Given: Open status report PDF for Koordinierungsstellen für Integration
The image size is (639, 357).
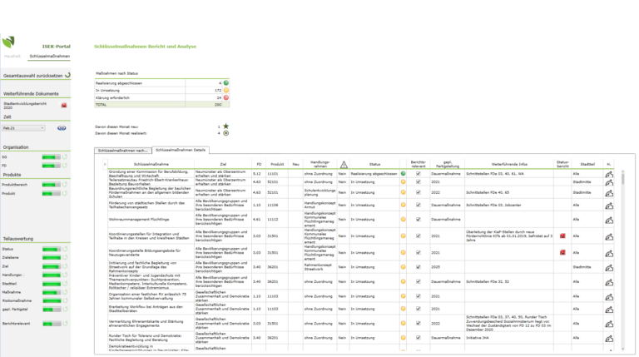Looking at the screenshot, I should point(562,236).
